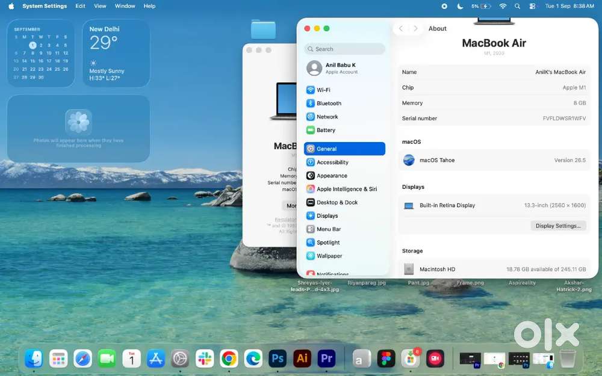Open App Store from the Dock
Viewport: 602px width, 376px height.
156,359
